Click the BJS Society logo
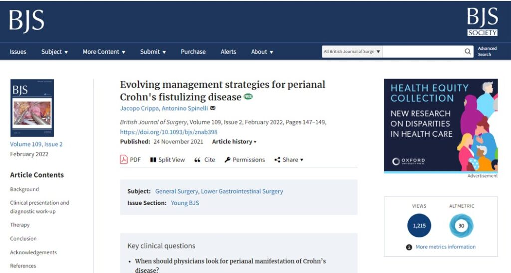 pos(482,22)
